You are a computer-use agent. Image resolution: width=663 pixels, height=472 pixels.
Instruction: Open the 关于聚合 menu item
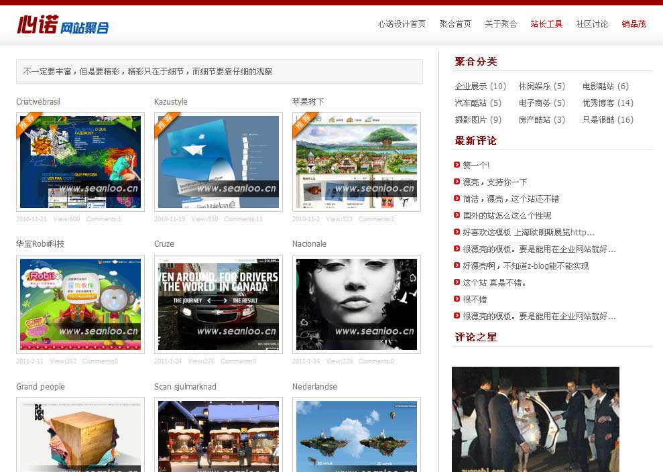(501, 24)
